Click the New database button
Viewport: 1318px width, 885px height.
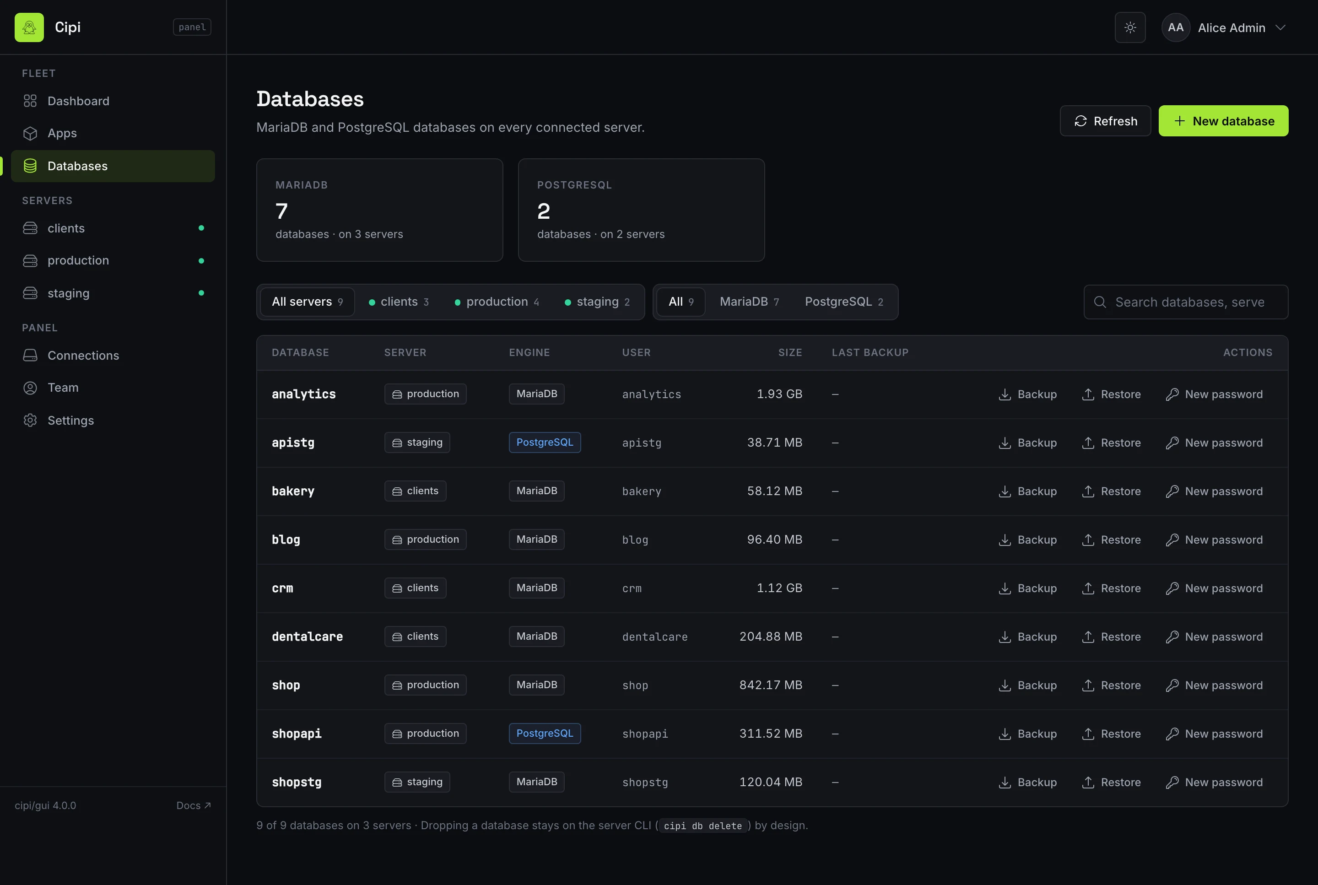pyautogui.click(x=1223, y=121)
